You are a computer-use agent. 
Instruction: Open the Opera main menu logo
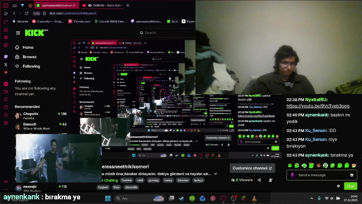coord(6,5)
